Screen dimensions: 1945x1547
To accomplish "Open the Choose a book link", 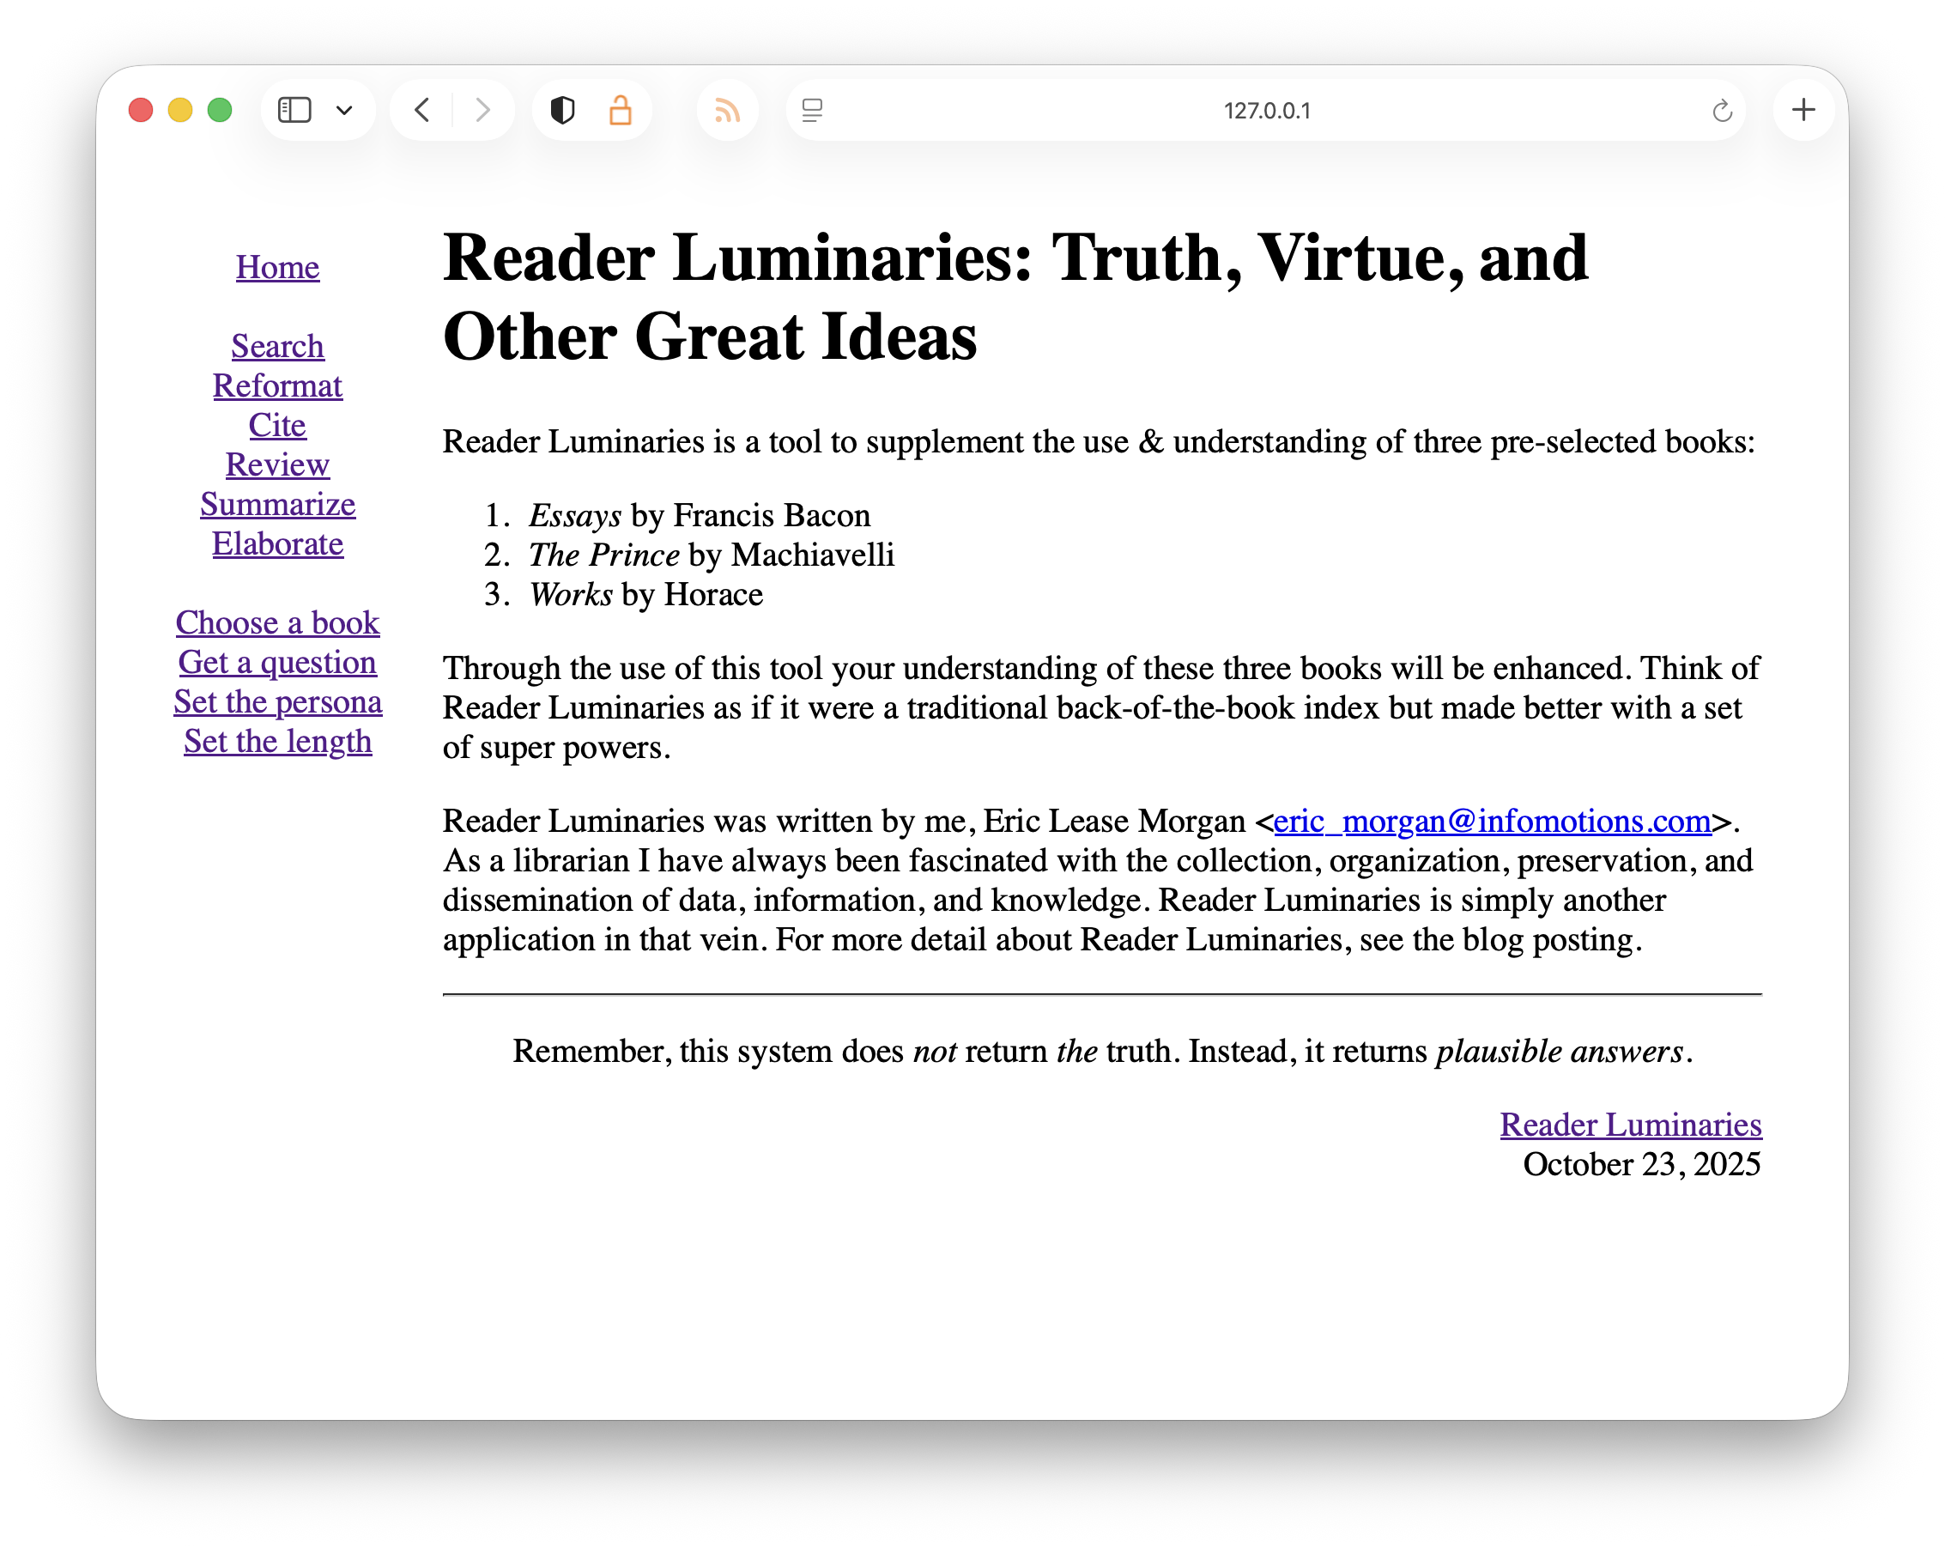I will [277, 623].
